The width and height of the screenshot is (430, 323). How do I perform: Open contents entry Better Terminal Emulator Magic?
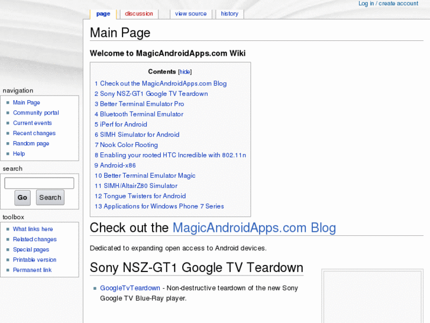click(x=145, y=175)
